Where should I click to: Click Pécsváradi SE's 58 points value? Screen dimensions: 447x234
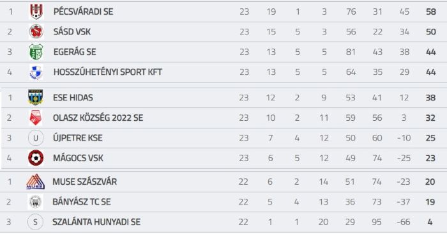pyautogui.click(x=431, y=12)
